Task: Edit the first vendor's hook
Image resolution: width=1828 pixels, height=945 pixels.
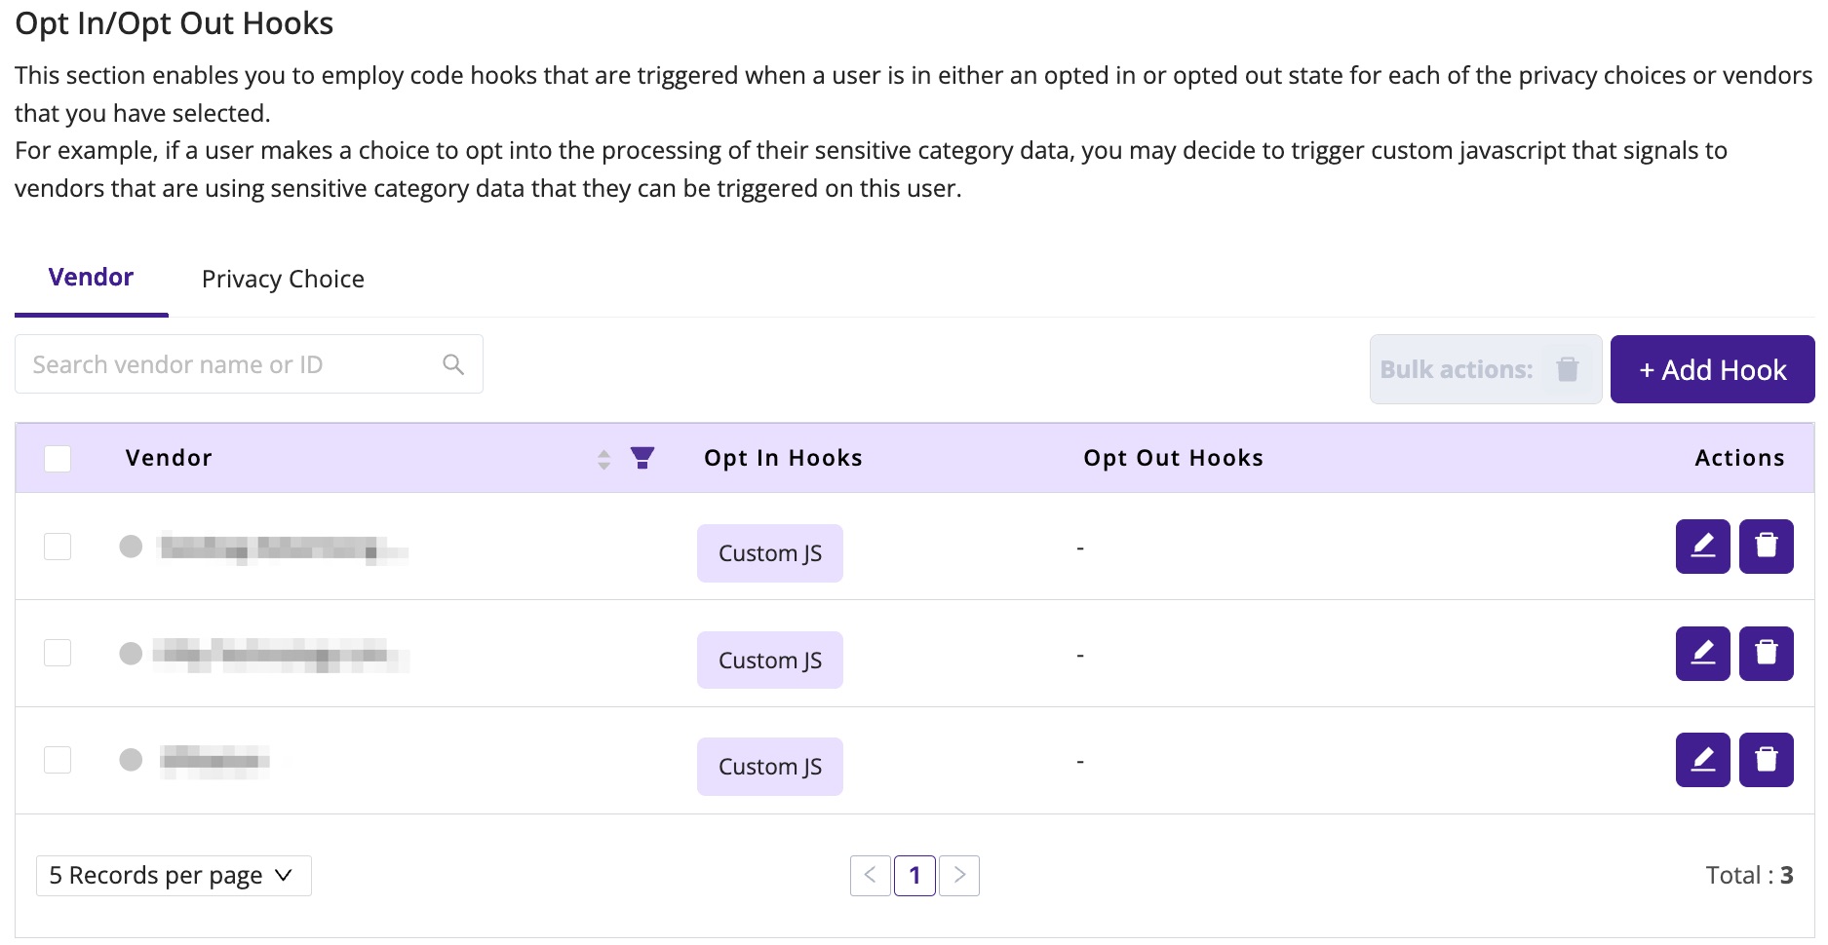Action: (x=1702, y=547)
